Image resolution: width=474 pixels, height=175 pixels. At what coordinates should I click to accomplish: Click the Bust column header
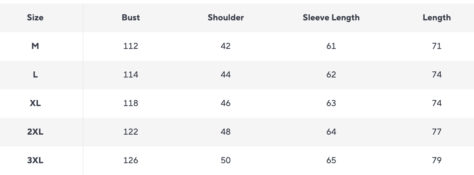pos(131,17)
